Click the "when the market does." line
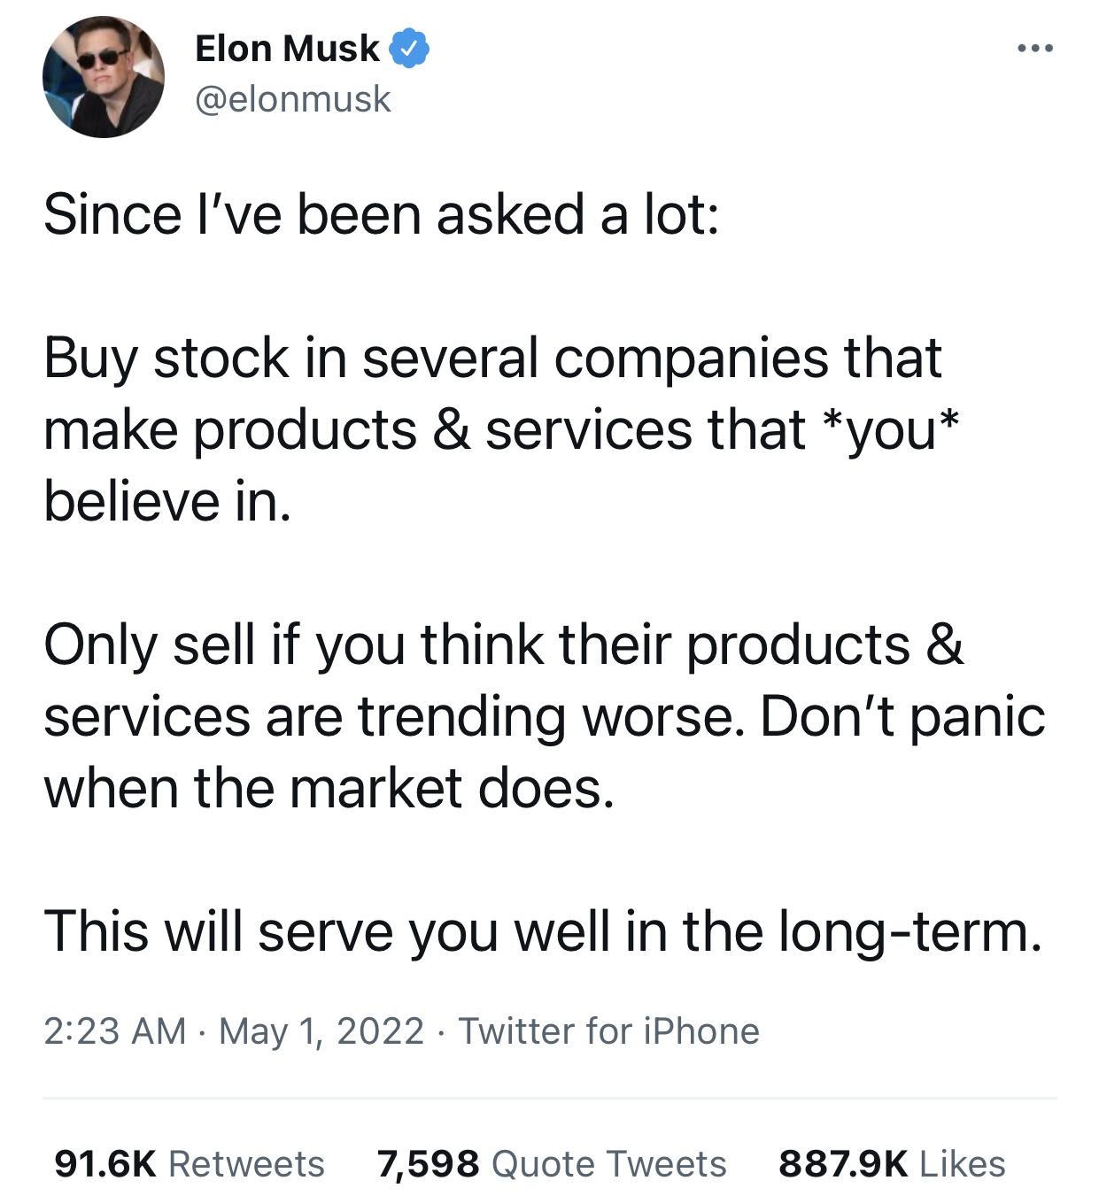 coord(329,788)
